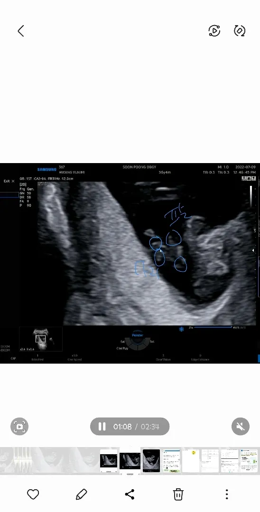Select the dark ultrasound thumbnail right of current
Image resolution: width=260 pixels, height=512 pixels.
click(x=151, y=461)
